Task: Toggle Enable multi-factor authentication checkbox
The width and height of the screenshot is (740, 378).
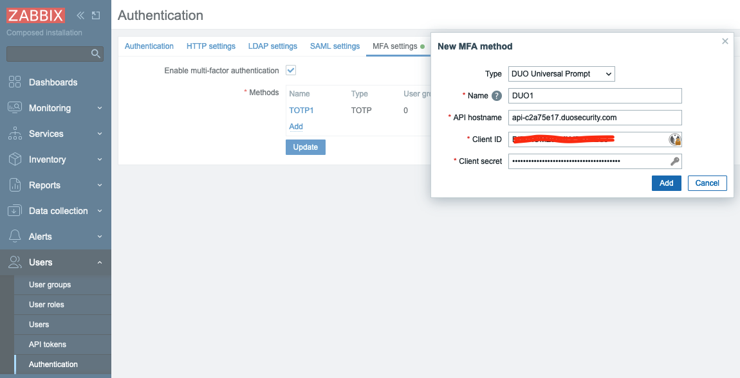Action: point(291,70)
